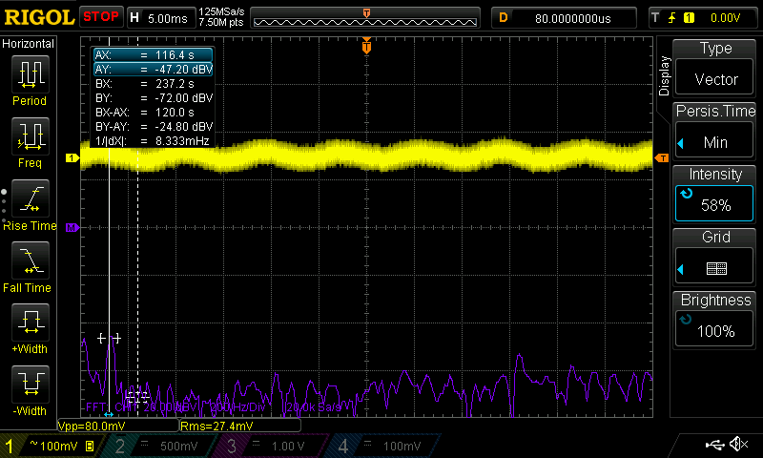
Task: Toggle channel 1 at 100mV
Action: [50, 446]
